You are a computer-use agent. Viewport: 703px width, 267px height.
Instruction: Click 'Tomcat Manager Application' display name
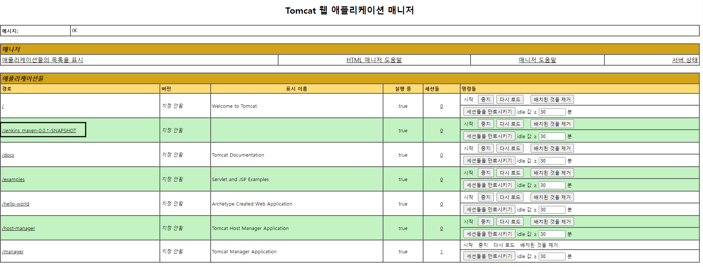point(244,252)
